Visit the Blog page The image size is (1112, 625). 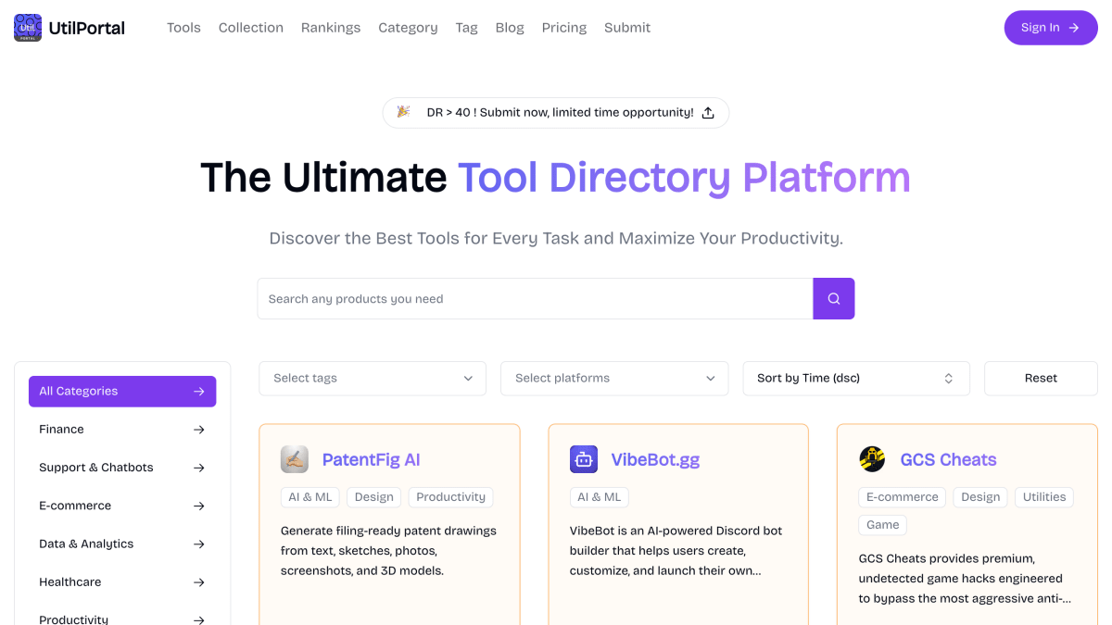(x=510, y=28)
